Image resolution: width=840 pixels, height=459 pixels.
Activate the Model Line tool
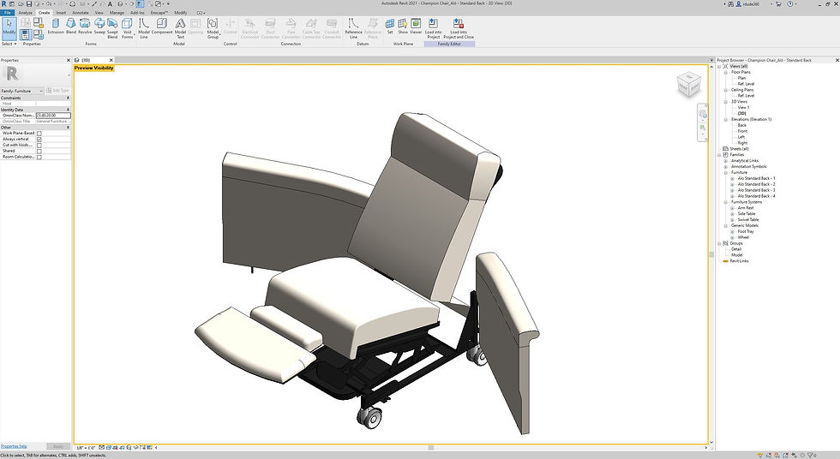click(x=144, y=28)
